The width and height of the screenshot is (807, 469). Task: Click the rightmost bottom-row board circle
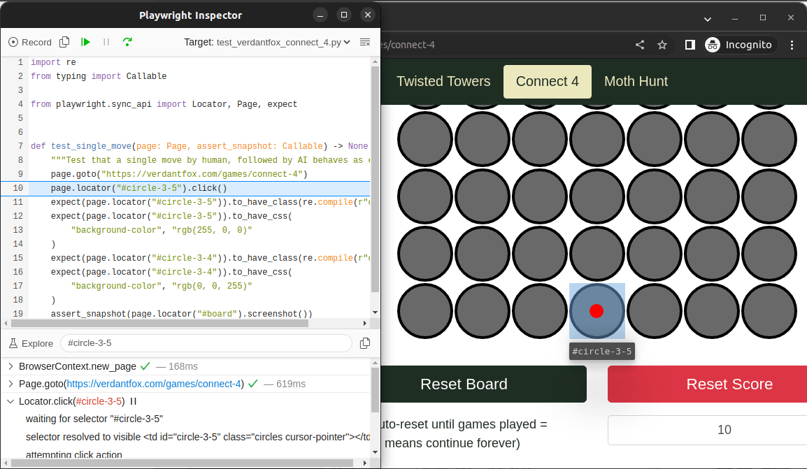[x=769, y=311]
